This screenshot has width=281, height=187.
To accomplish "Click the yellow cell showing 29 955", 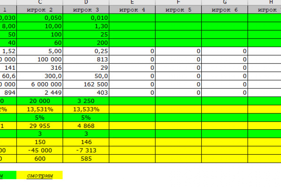I will tap(40, 126).
